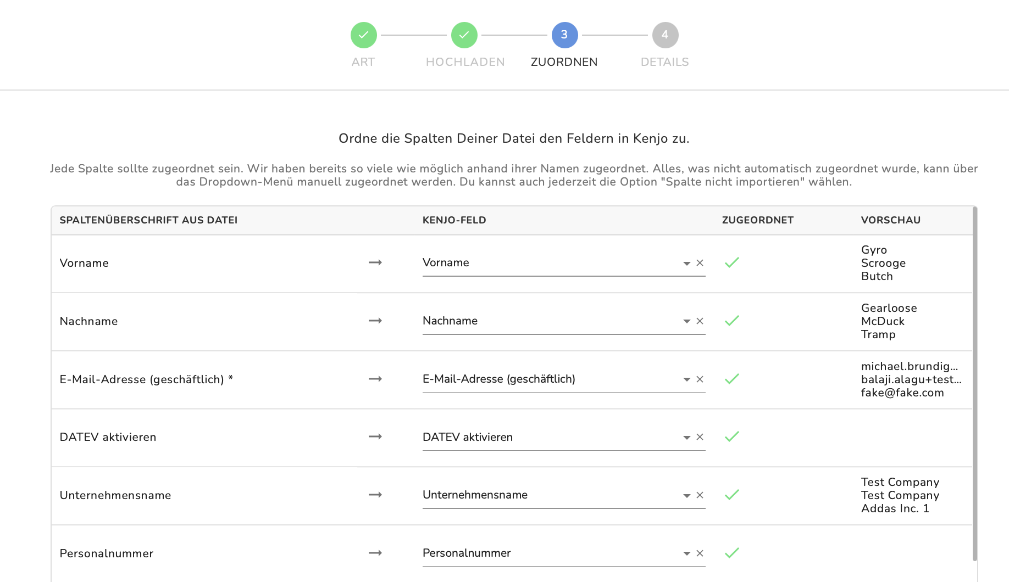
Task: Go to the ART step label
Action: [x=363, y=62]
